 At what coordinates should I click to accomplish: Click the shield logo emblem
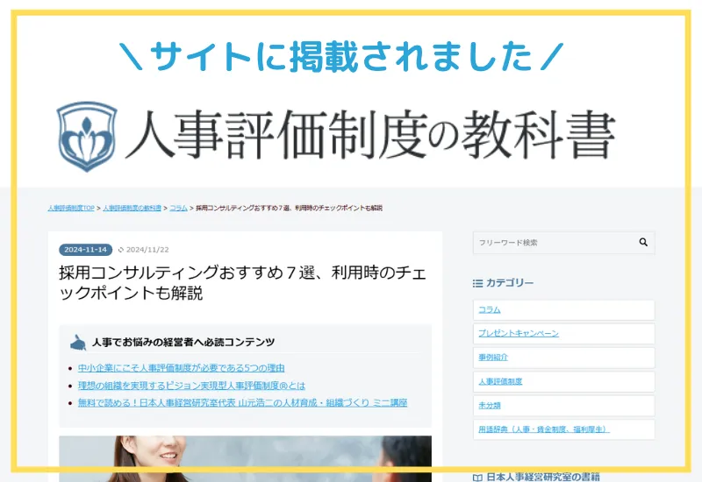coord(86,137)
